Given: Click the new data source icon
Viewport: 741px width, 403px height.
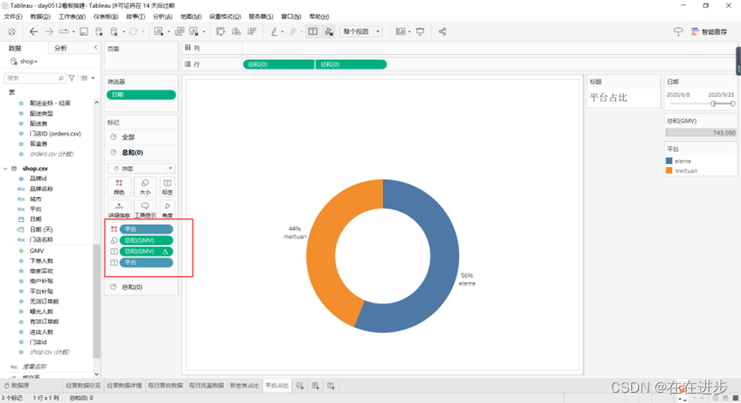Looking at the screenshot, I should coord(99,32).
